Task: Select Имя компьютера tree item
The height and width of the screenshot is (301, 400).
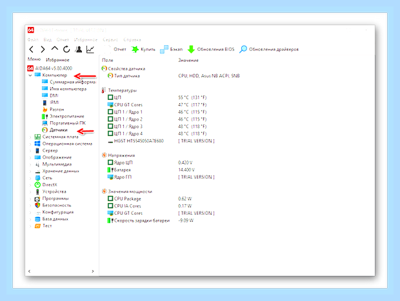Action: [65, 89]
